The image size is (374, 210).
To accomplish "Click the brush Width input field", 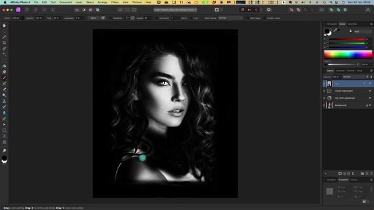I will pyautogui.click(x=17, y=18).
